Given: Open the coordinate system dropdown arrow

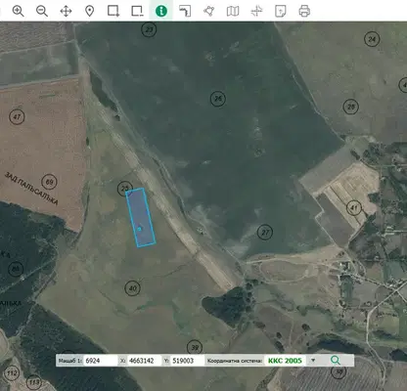Looking at the screenshot, I should pyautogui.click(x=313, y=361).
